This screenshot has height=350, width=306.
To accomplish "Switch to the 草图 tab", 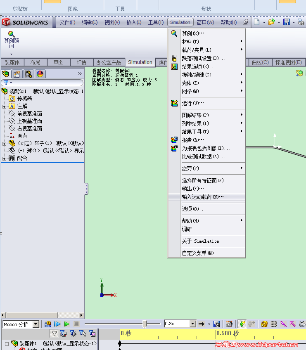I will click(x=58, y=62).
